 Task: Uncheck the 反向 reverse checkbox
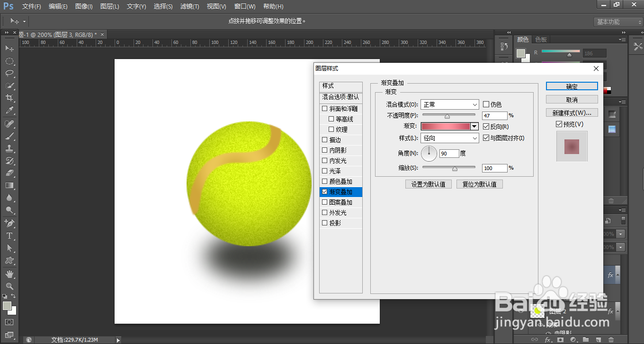coord(486,127)
